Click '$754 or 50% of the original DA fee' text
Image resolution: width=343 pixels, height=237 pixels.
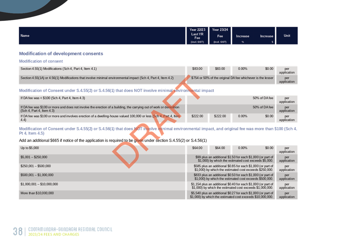(232, 78)
